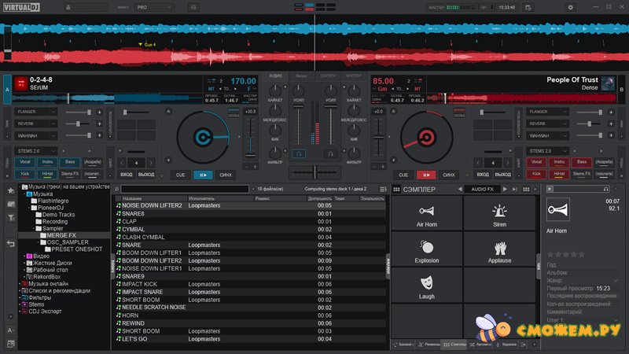Select the REWIND track in file list
The width and height of the screenshot is (629, 354).
(x=132, y=323)
